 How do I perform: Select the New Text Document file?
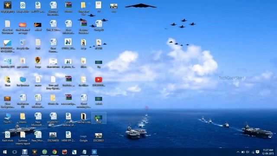(x=7, y=27)
